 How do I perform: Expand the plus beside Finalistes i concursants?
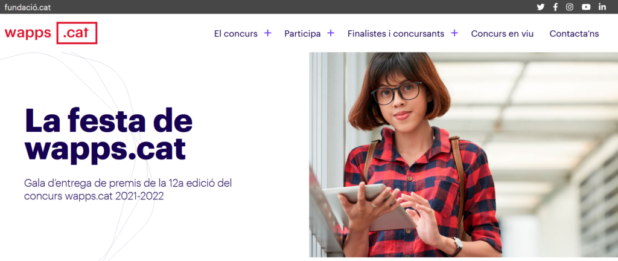point(454,33)
